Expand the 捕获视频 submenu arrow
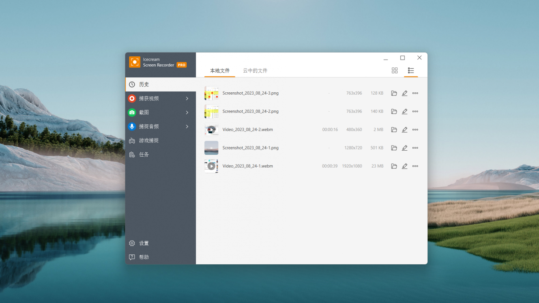The image size is (539, 303). click(x=187, y=99)
